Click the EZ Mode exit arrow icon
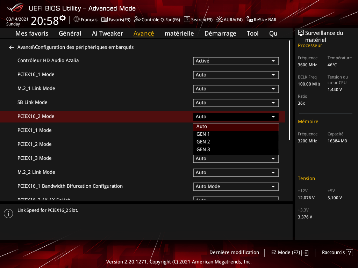358x268 pixels. click(x=305, y=253)
